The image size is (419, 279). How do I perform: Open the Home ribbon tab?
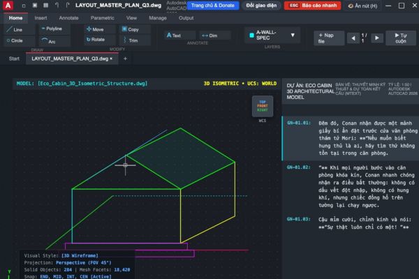tap(15, 18)
